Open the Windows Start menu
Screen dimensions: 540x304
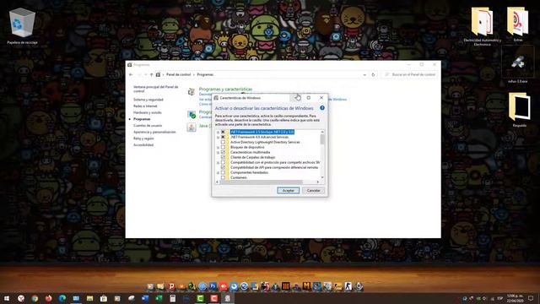click(x=7, y=298)
